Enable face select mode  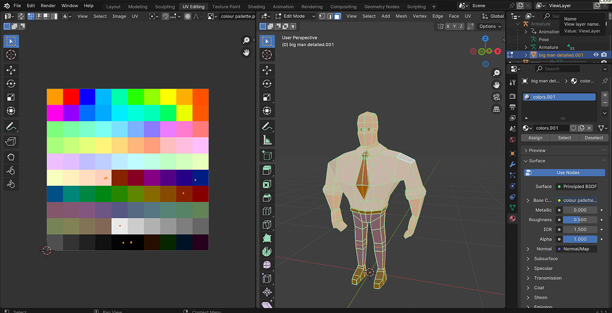(338, 16)
